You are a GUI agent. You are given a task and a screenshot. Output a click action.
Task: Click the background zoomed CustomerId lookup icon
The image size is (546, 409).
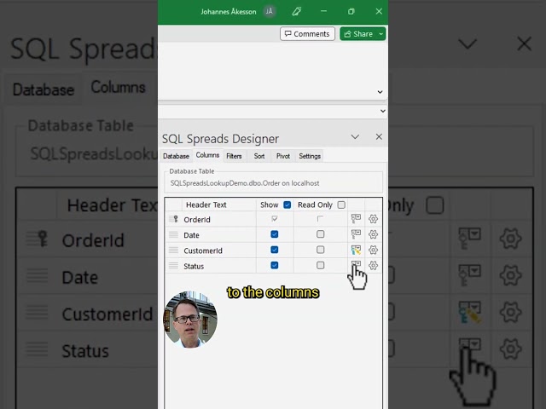[470, 312]
